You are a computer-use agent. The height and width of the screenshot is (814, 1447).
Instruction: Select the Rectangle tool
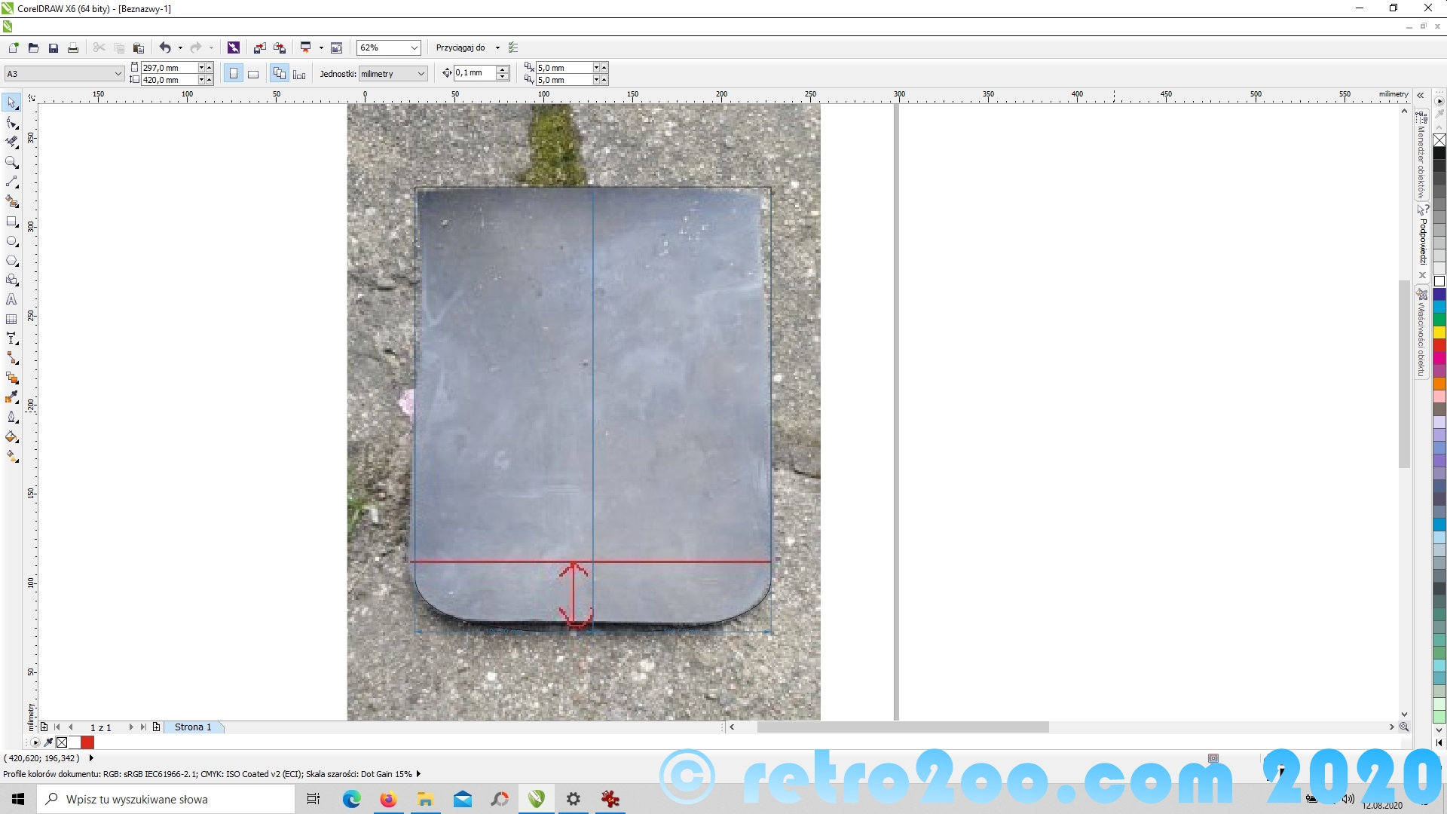12,222
